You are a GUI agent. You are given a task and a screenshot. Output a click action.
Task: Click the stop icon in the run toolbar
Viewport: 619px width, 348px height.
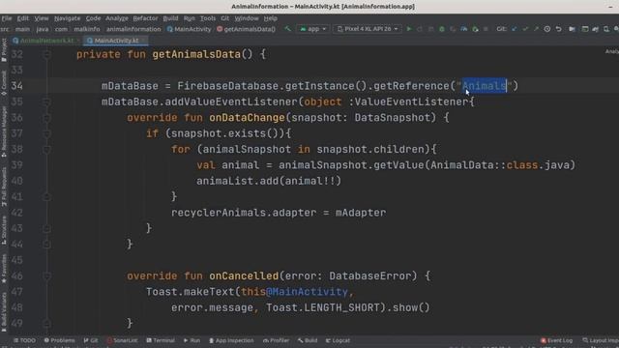tap(486, 29)
